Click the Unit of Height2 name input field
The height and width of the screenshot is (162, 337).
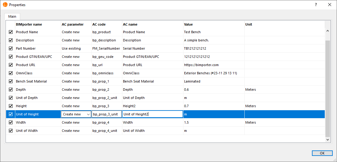153,114
